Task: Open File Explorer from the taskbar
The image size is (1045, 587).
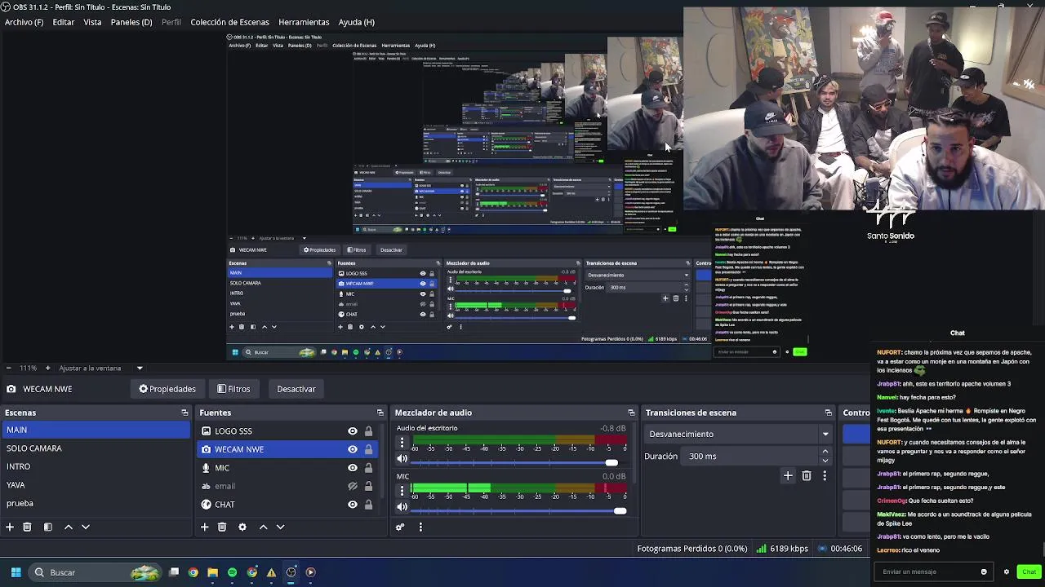Action: pyautogui.click(x=212, y=572)
